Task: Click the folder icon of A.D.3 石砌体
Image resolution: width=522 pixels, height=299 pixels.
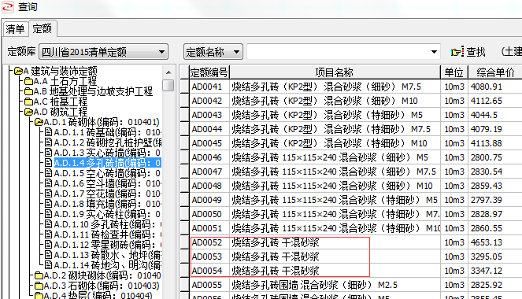Action: [x=39, y=286]
